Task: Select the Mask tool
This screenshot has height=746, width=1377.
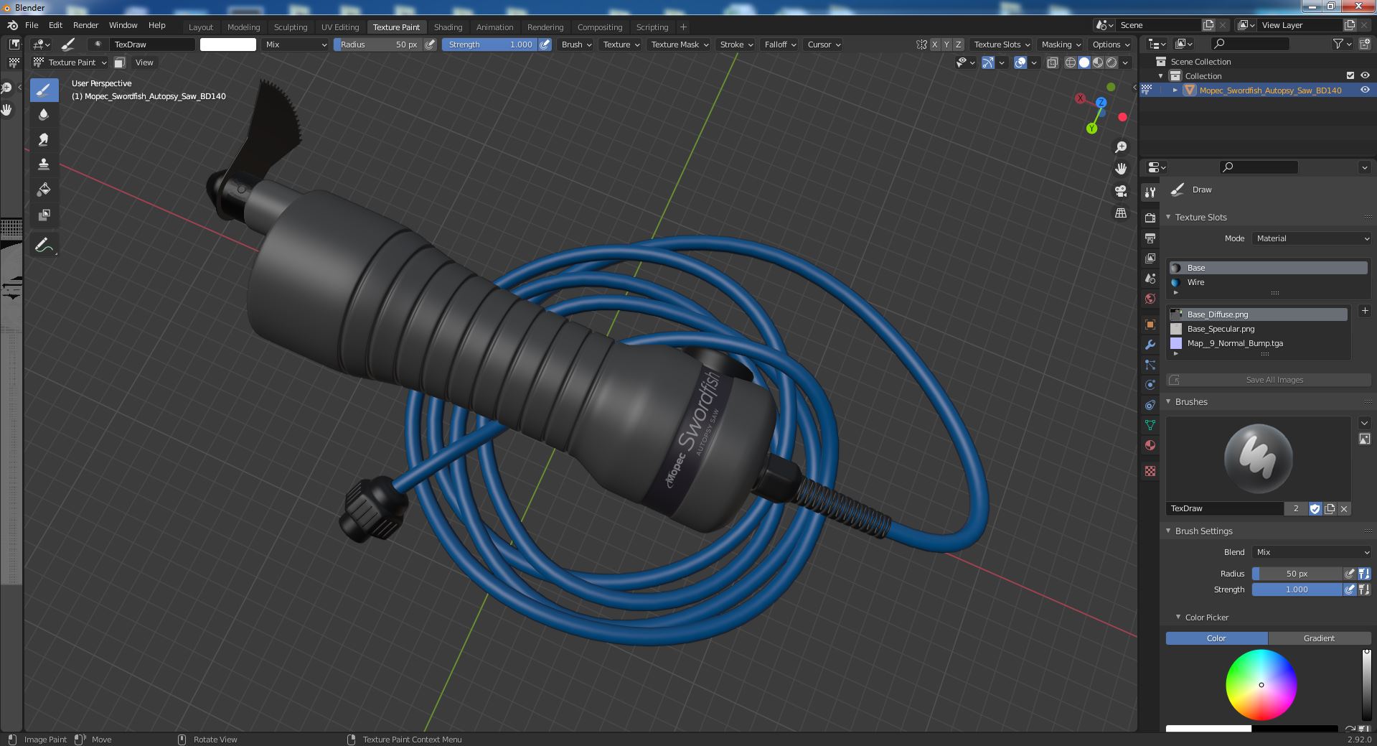Action: pos(44,215)
